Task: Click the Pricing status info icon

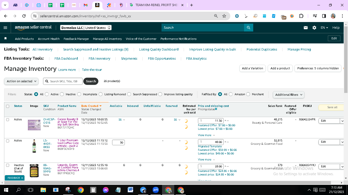Action: 216,109
